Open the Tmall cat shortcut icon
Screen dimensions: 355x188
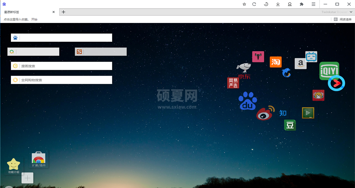(258, 57)
